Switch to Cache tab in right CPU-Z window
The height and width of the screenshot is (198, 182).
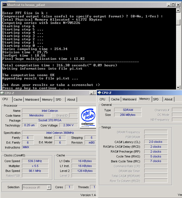(x=115, y=99)
